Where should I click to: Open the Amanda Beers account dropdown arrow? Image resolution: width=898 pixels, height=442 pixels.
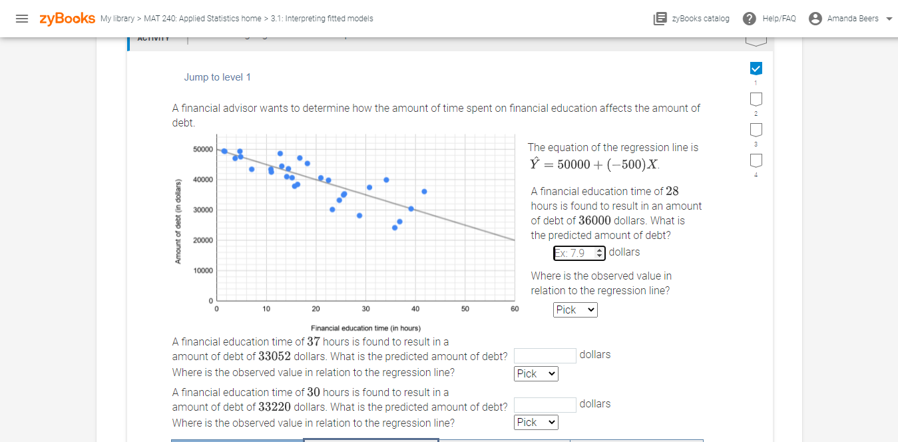(887, 18)
